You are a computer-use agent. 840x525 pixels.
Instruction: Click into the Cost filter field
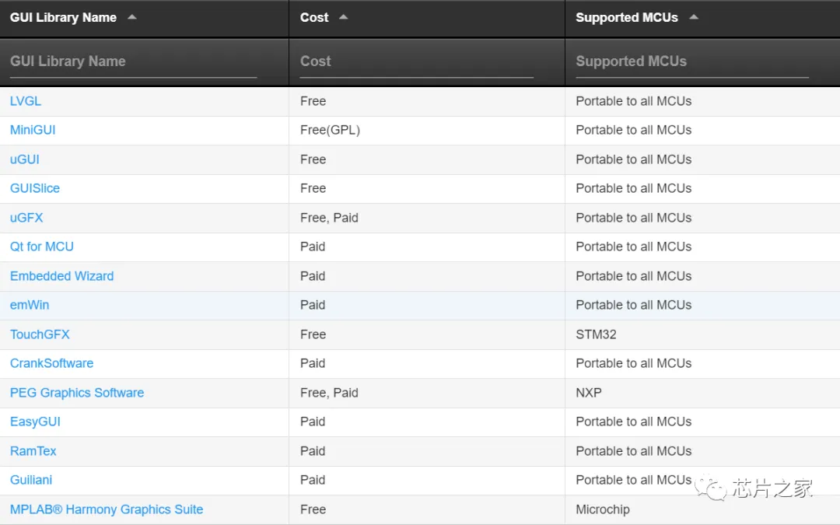tap(416, 61)
